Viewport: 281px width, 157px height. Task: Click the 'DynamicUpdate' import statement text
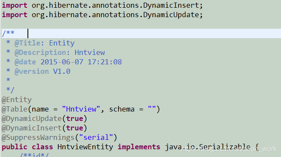(102, 15)
